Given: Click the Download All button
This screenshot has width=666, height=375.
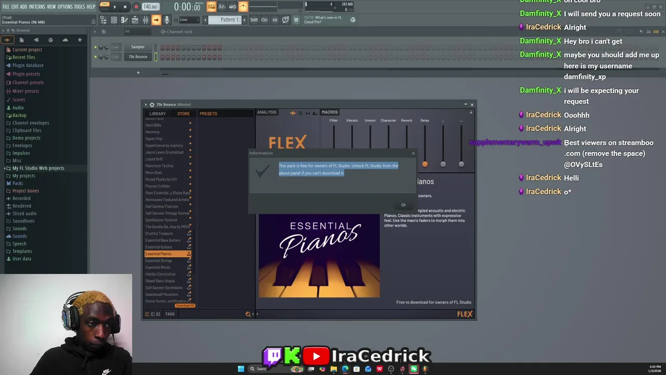Looking at the screenshot, I should 184,305.
